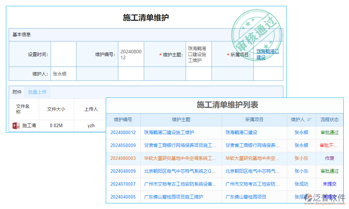The height and width of the screenshot is (209, 349).
Task: Collapse the 附件 attachments section header
Action: tap(17, 92)
